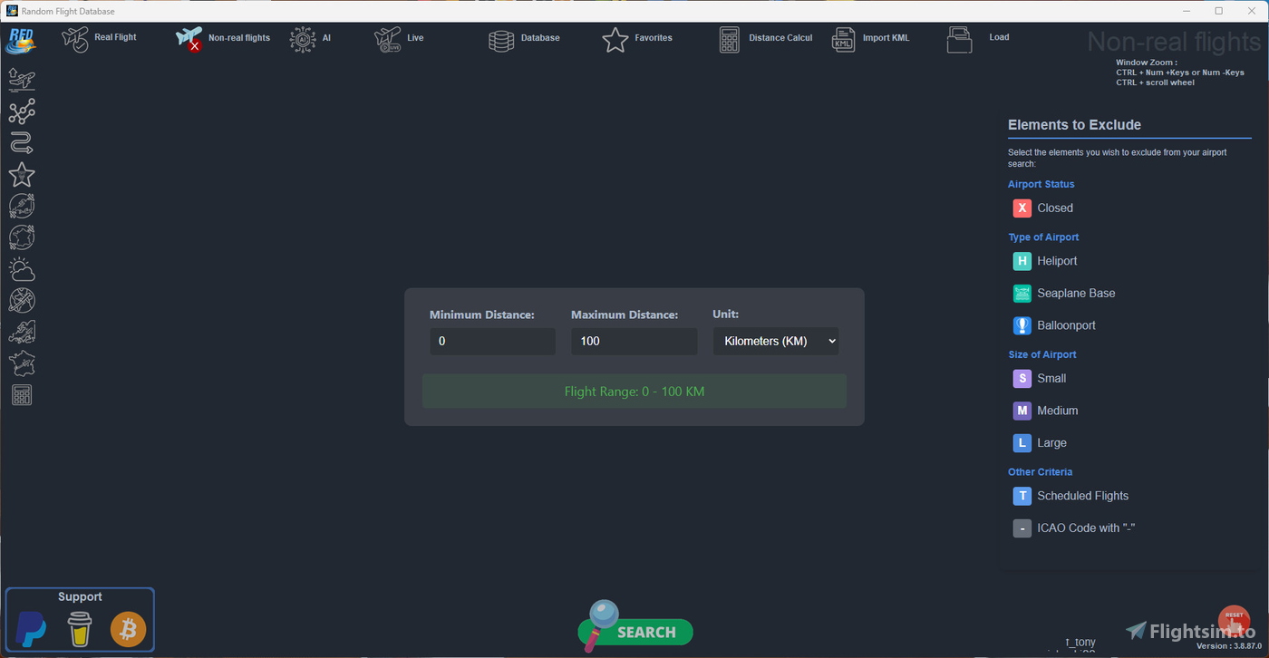
Task: Open the Unit dropdown showing Kilometers (KM)
Action: tap(776, 342)
